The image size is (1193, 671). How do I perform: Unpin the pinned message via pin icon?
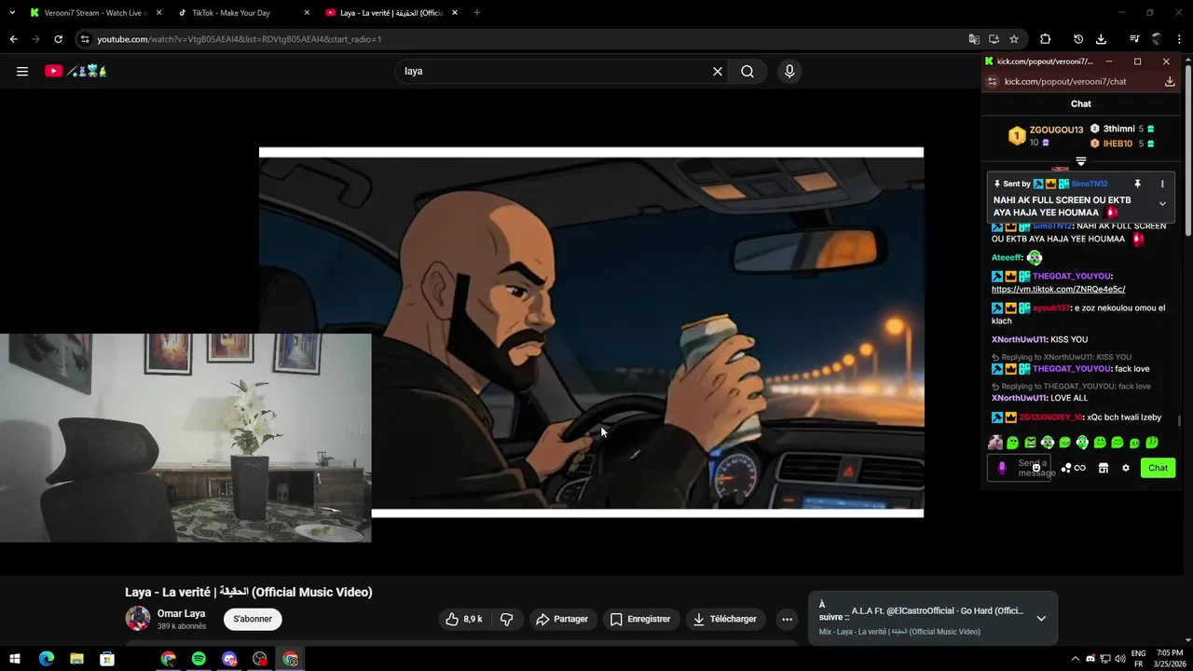coord(1137,185)
